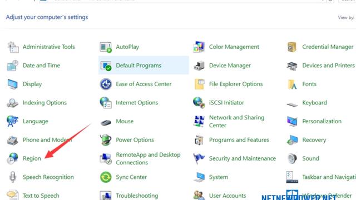This screenshot has height=200, width=356.
Task: Open the Administrative Tools link
Action: [49, 47]
